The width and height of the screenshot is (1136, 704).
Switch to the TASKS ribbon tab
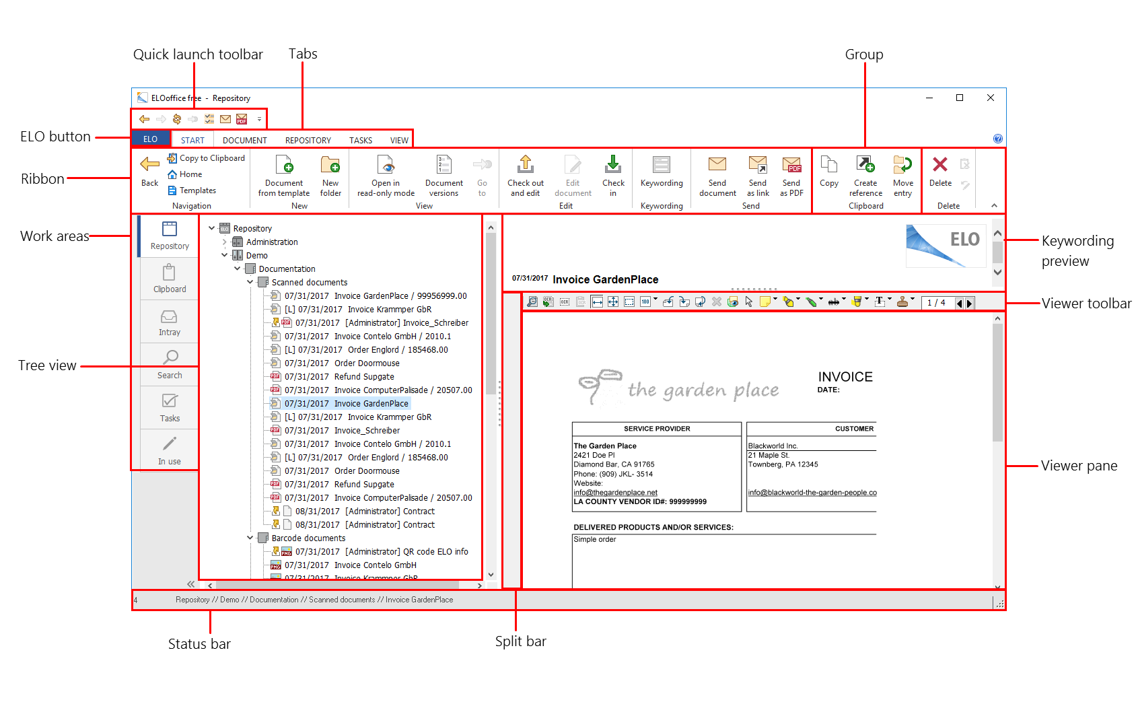tap(361, 140)
